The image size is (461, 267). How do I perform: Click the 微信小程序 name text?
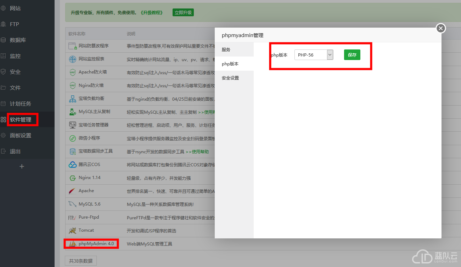tap(89, 138)
